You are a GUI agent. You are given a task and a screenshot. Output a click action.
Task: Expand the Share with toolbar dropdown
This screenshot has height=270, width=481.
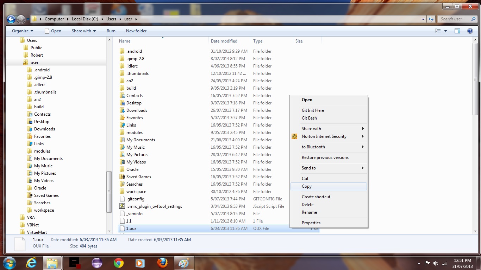pos(83,31)
